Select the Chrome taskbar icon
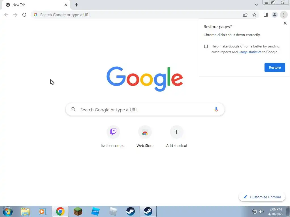 60,211
